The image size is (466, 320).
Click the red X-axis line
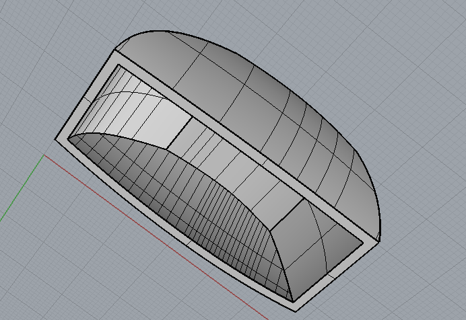[x=156, y=237]
